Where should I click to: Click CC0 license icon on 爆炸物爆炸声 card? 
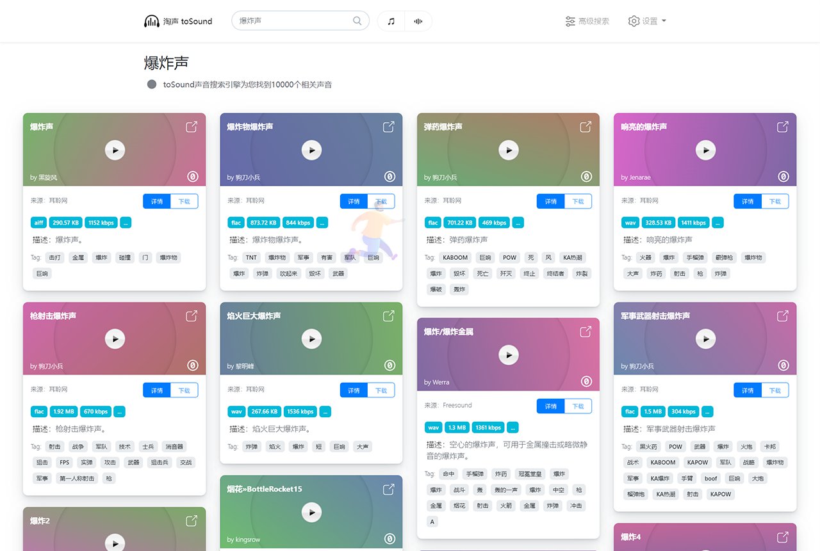click(389, 177)
